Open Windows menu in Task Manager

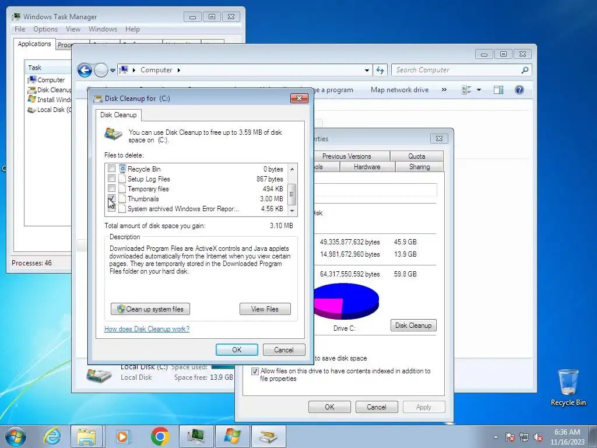(103, 29)
